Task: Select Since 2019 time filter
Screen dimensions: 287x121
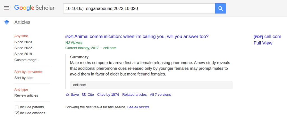Action: (x=23, y=54)
